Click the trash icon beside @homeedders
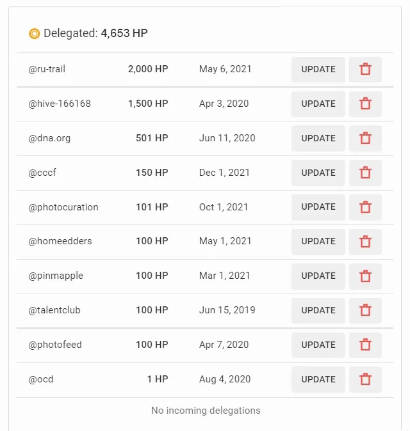The height and width of the screenshot is (431, 410). tap(365, 242)
